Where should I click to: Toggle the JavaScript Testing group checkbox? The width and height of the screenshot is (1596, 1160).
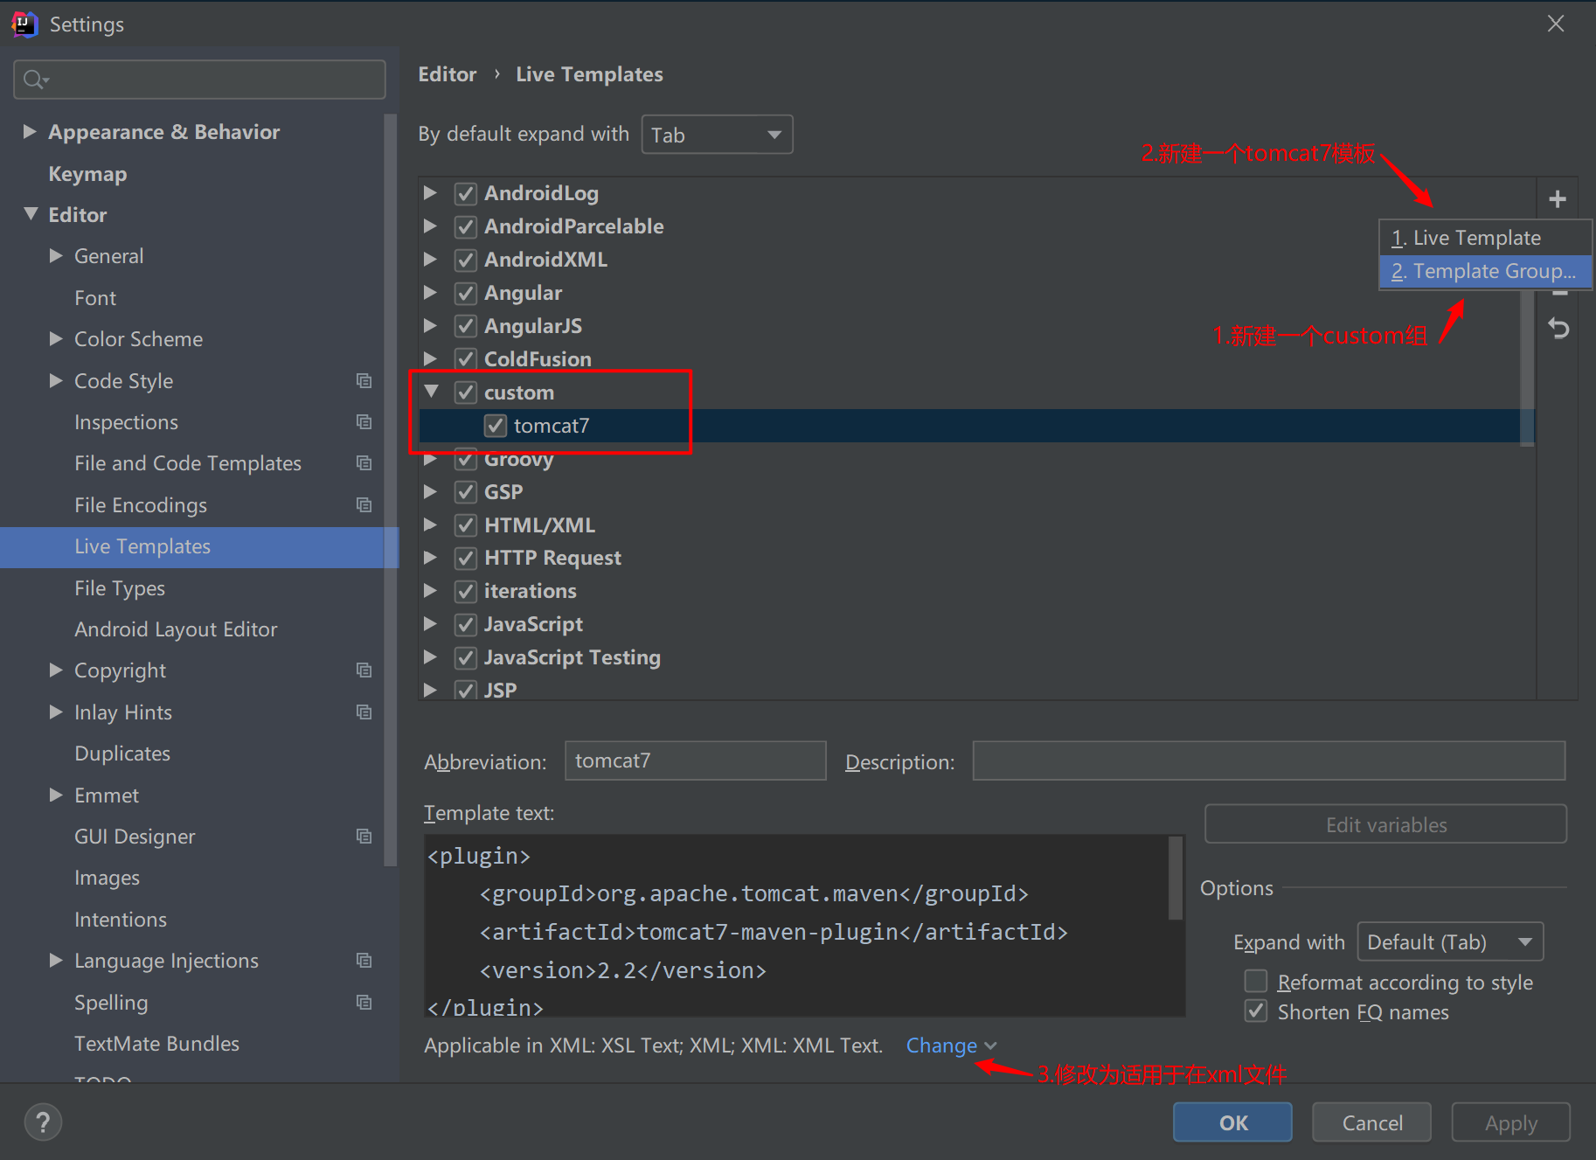(x=466, y=657)
